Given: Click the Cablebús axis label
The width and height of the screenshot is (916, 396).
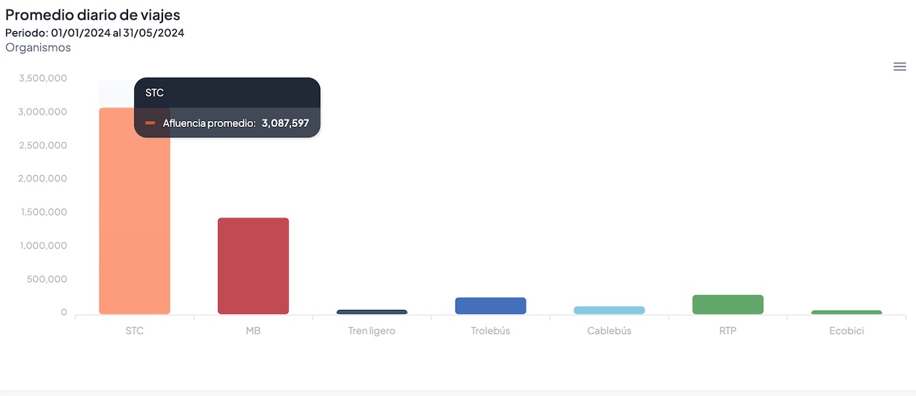Looking at the screenshot, I should tap(609, 331).
